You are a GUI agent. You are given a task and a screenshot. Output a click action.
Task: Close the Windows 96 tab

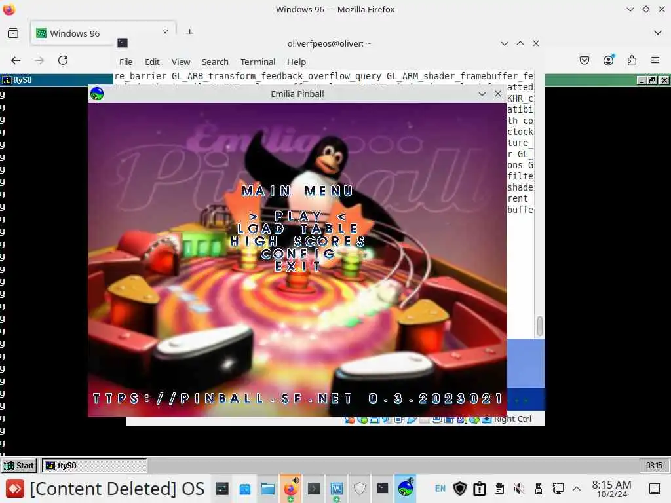(x=165, y=32)
